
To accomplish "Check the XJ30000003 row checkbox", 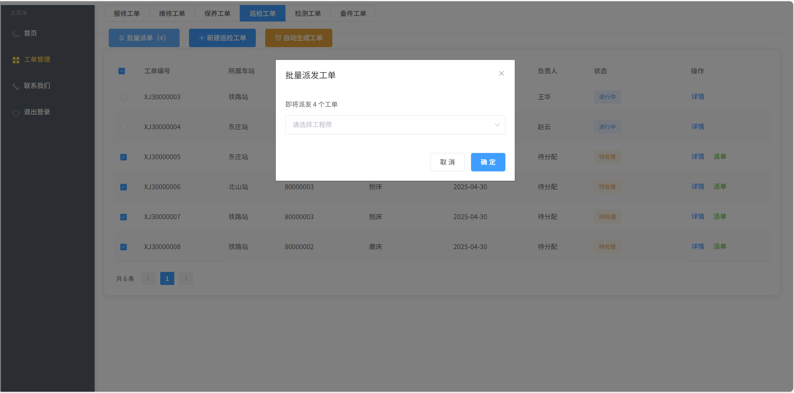I will click(123, 97).
